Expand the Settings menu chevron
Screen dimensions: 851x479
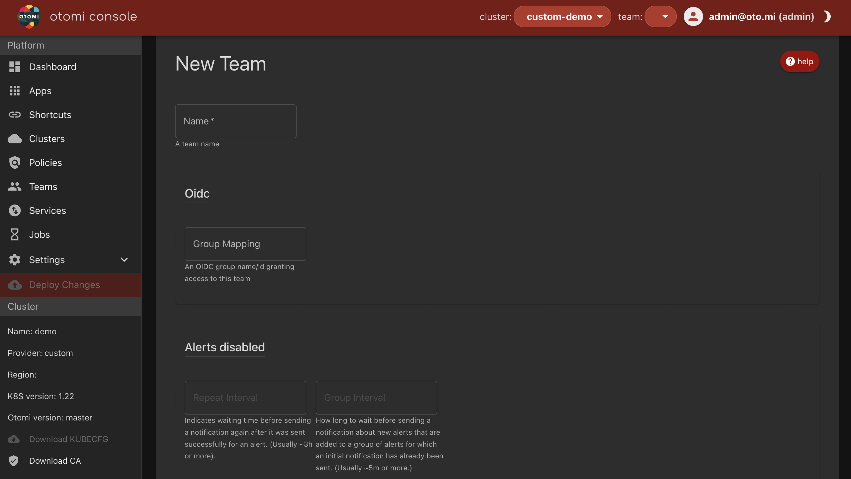pos(124,260)
